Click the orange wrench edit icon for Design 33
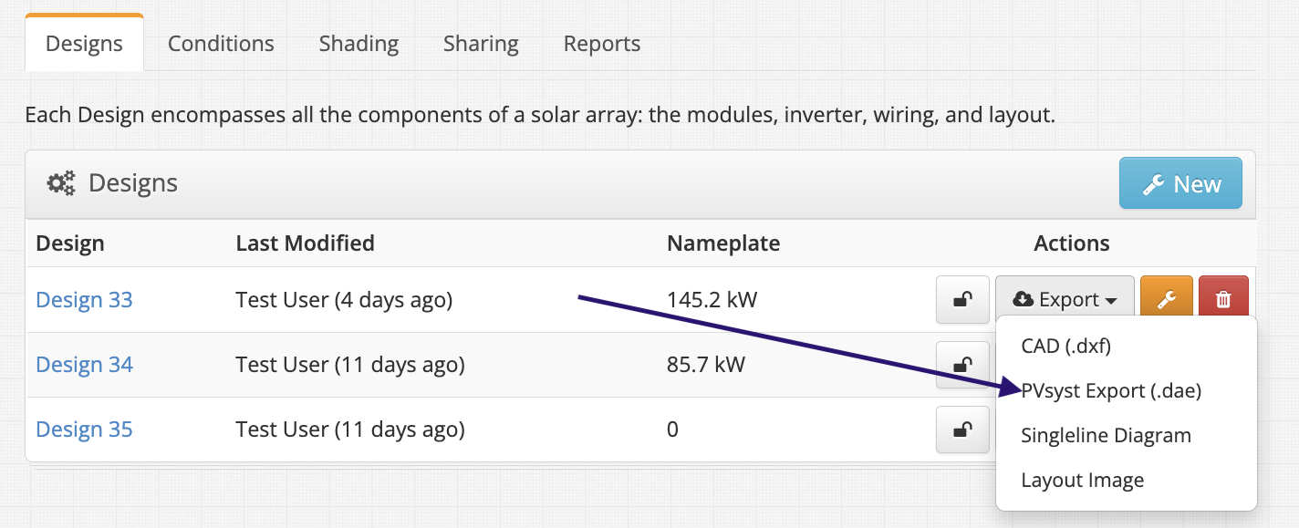The image size is (1299, 528). [x=1166, y=299]
